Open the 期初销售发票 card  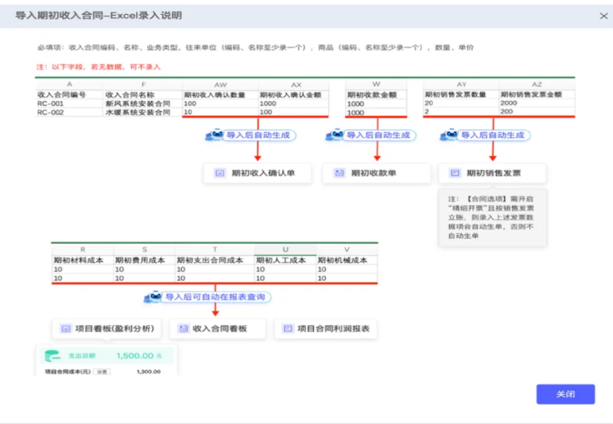[x=492, y=173]
